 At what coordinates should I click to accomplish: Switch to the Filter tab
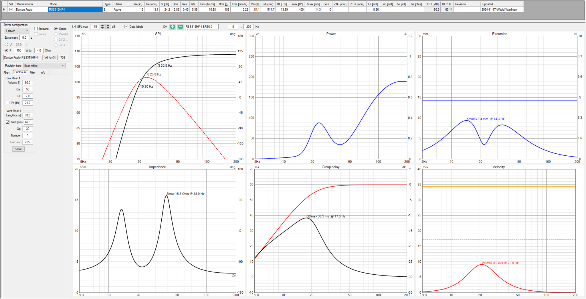(x=33, y=73)
